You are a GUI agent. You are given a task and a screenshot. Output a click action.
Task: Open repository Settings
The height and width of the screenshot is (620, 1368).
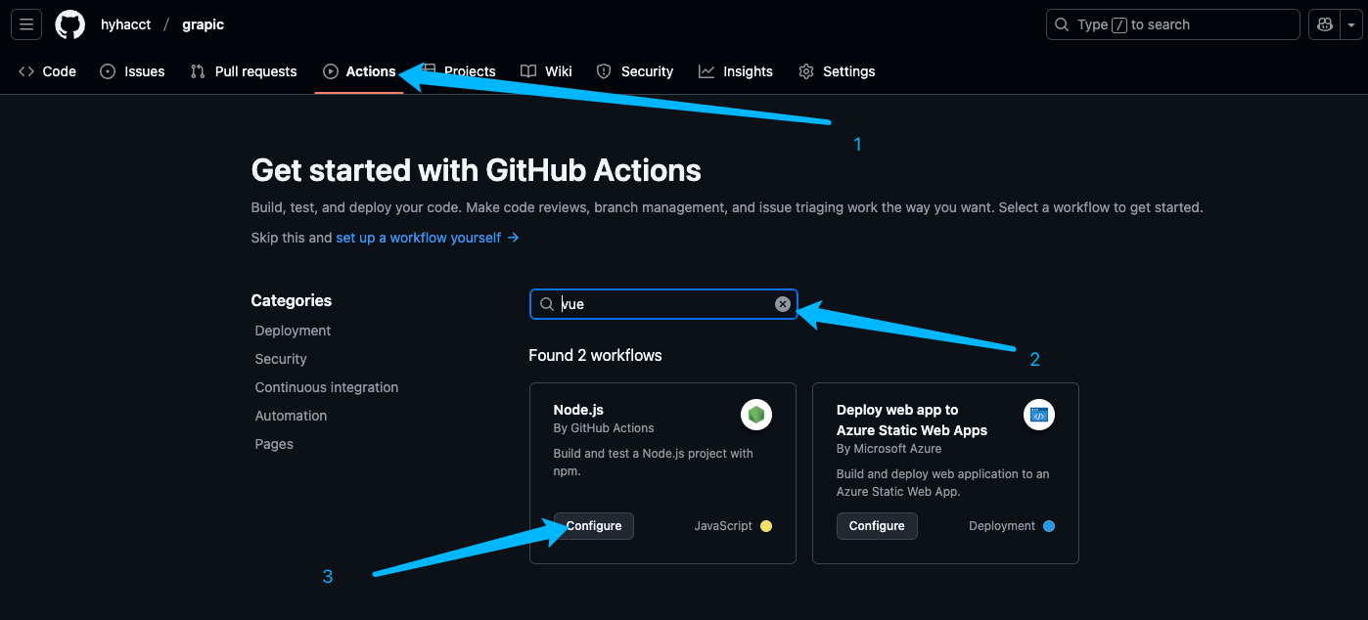pos(837,71)
